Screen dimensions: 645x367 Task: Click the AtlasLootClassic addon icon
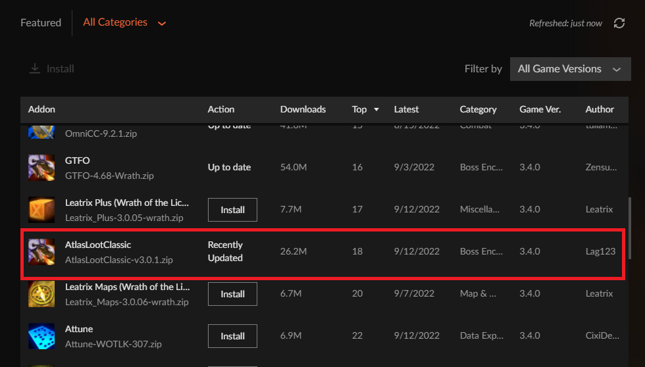(41, 251)
